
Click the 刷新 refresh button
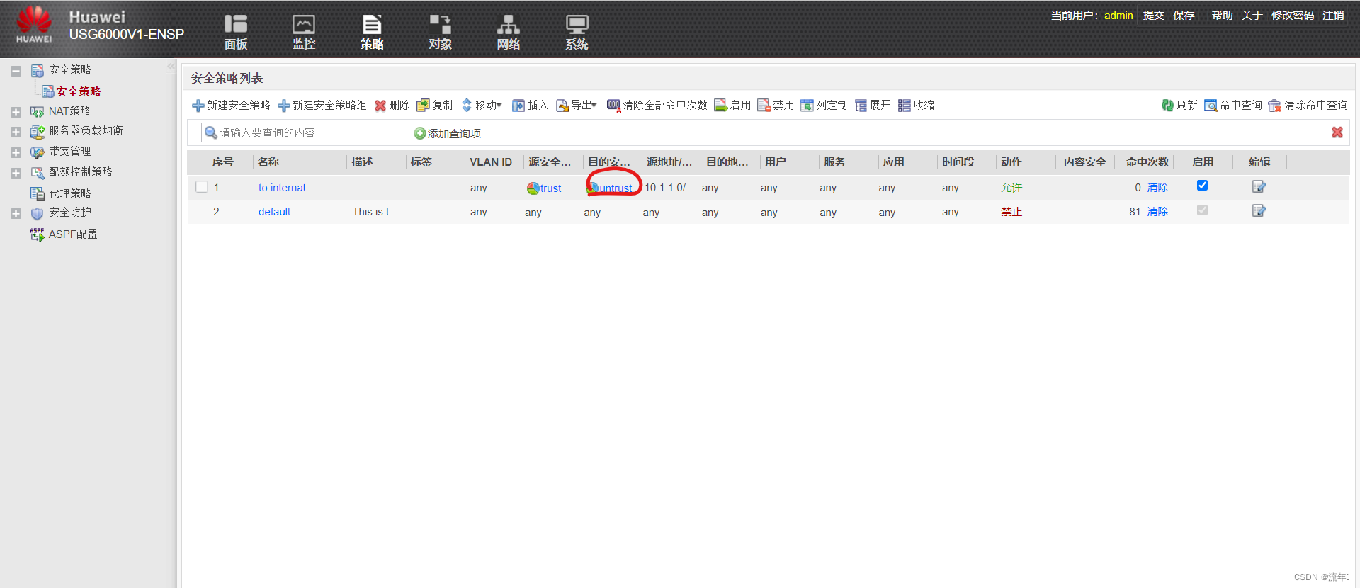pos(1179,105)
